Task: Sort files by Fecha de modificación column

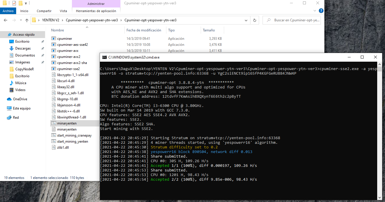Action: pos(144,30)
